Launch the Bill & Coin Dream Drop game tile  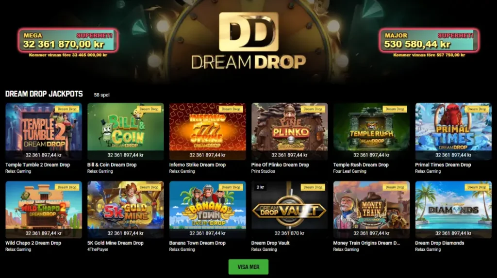(126, 131)
